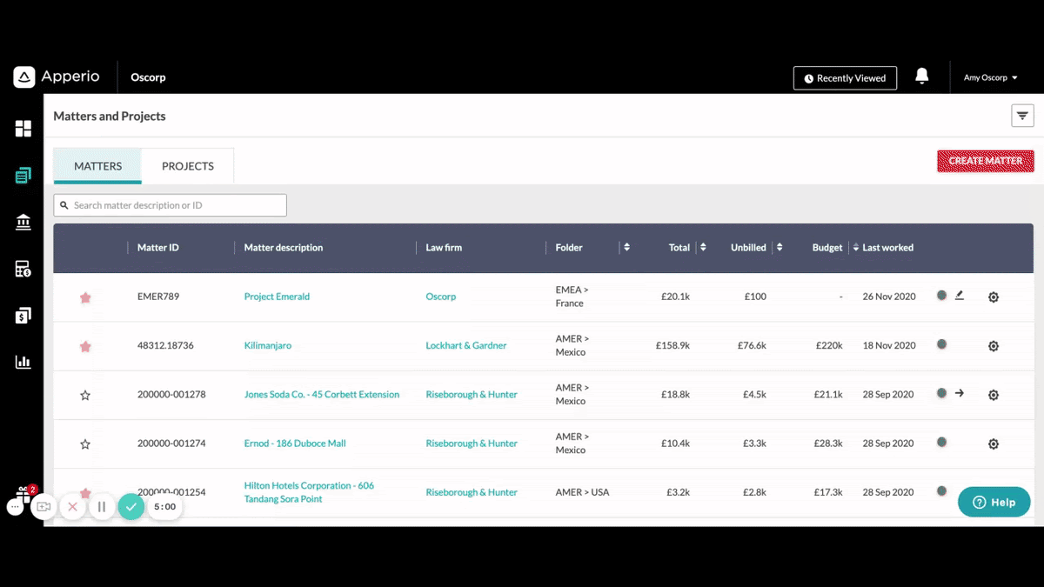1044x587 pixels.
Task: Click the Folder column header
Action: (x=569, y=247)
